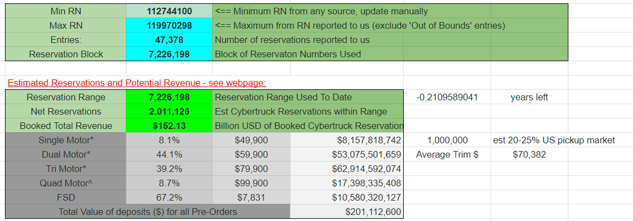Select the Max RN value 119970298

point(169,25)
